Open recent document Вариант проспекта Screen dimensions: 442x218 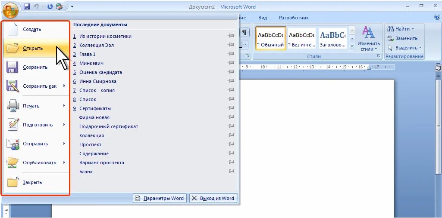102,163
